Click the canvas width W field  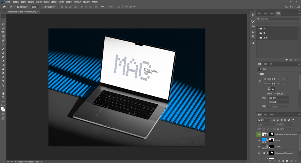271,79
